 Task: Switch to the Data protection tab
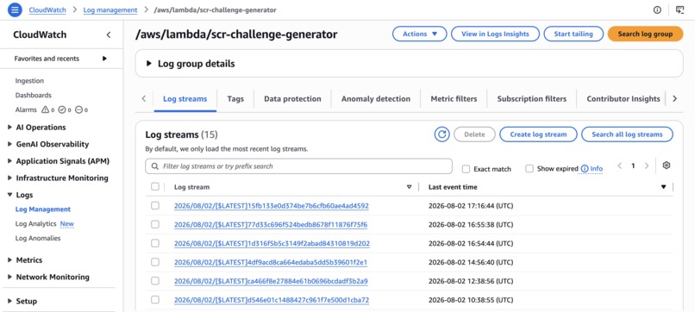click(x=292, y=99)
